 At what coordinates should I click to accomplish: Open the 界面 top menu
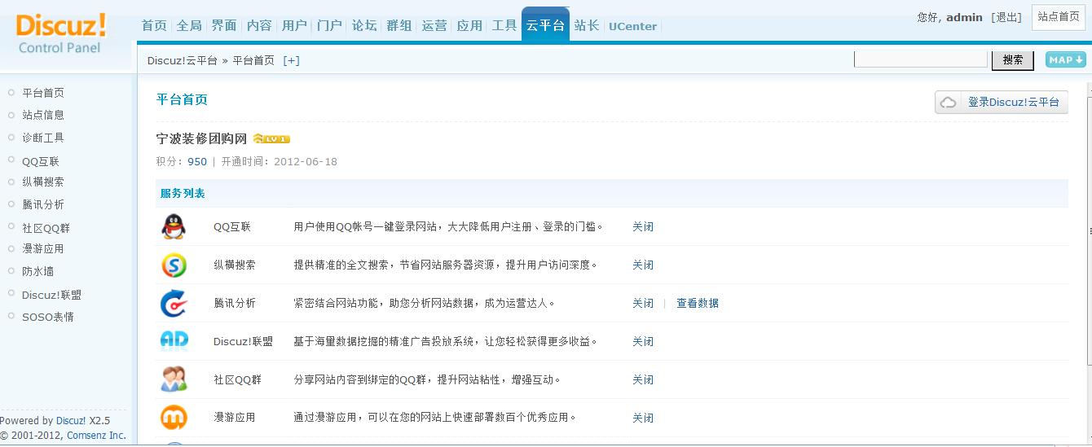(x=224, y=25)
